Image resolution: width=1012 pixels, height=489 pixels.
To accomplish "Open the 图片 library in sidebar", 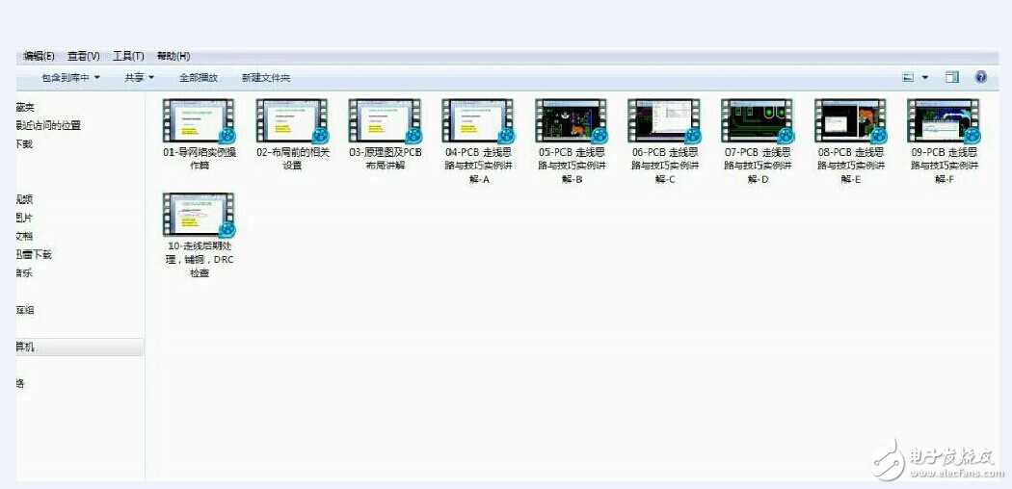I will point(24,219).
